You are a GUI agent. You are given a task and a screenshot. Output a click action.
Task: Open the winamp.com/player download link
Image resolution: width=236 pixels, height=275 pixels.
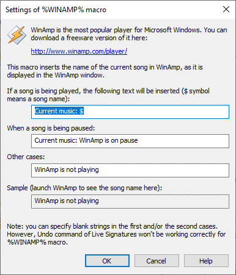tap(79, 51)
